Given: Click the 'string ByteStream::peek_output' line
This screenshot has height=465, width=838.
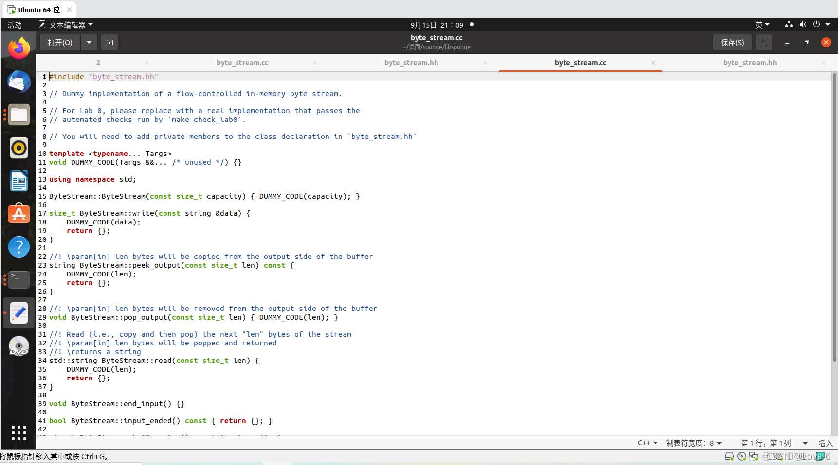Looking at the screenshot, I should click(172, 265).
